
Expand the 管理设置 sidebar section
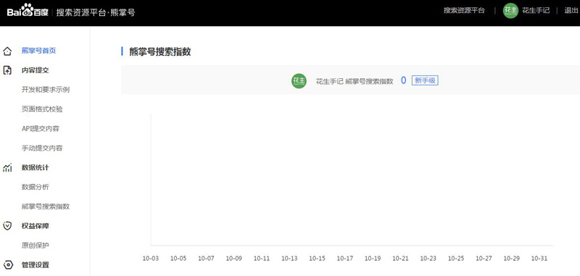(35, 265)
